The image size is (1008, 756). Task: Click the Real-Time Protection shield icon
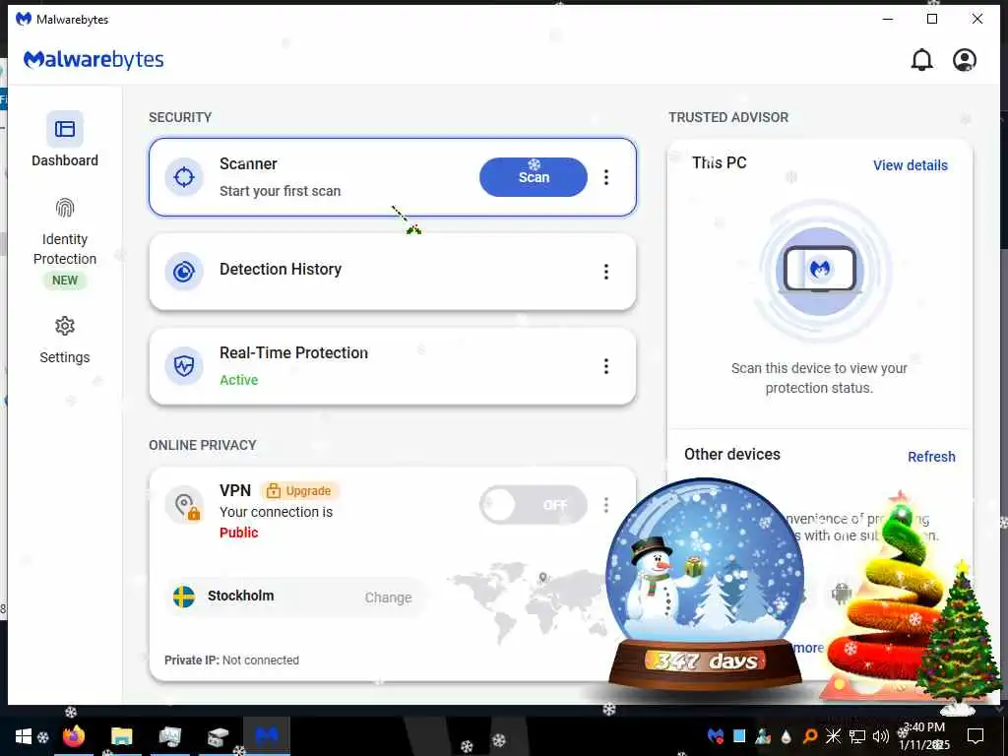pos(184,366)
